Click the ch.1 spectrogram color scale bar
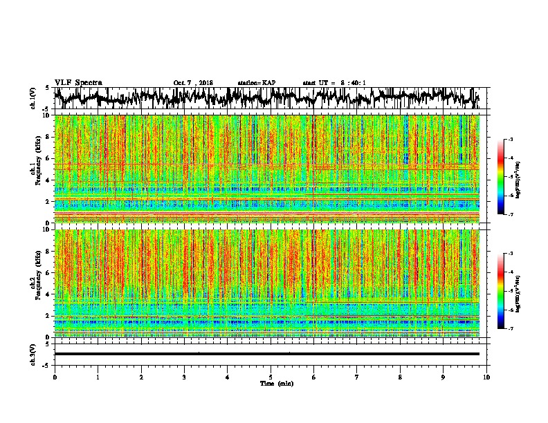 (500, 177)
